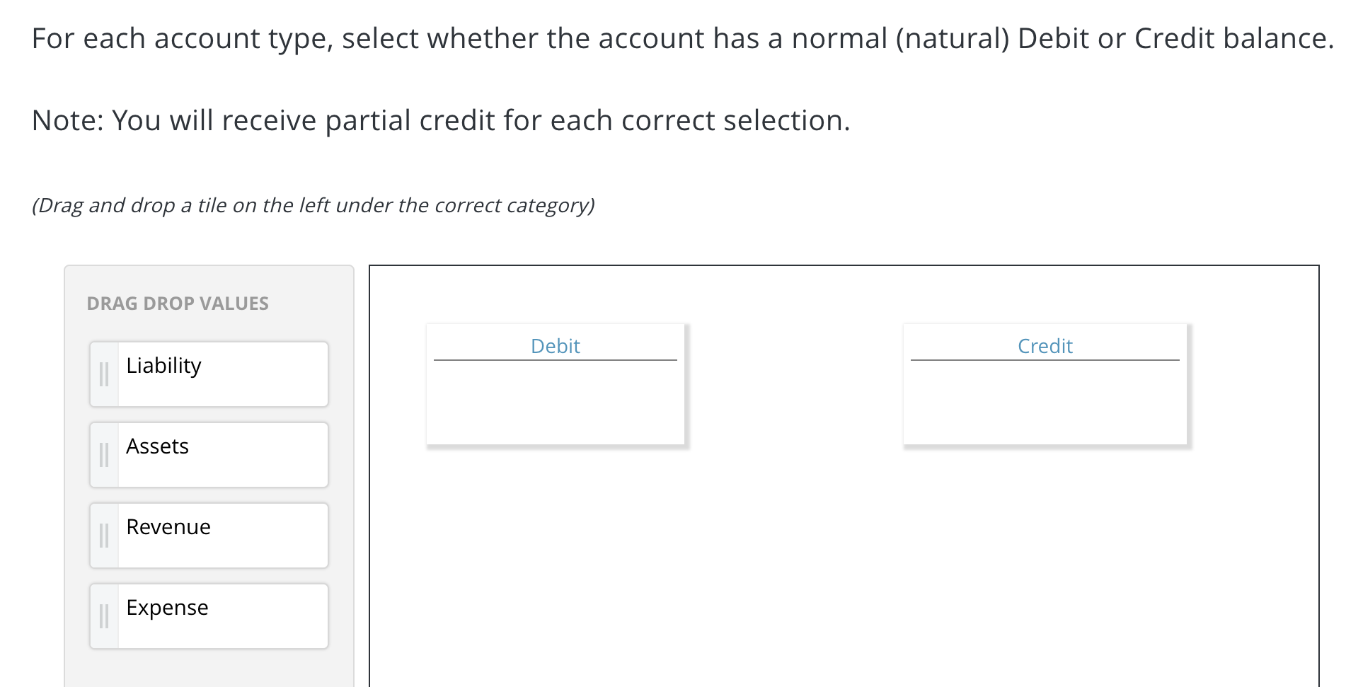
Task: Click the question prompt about normal balances
Action: pos(679,37)
